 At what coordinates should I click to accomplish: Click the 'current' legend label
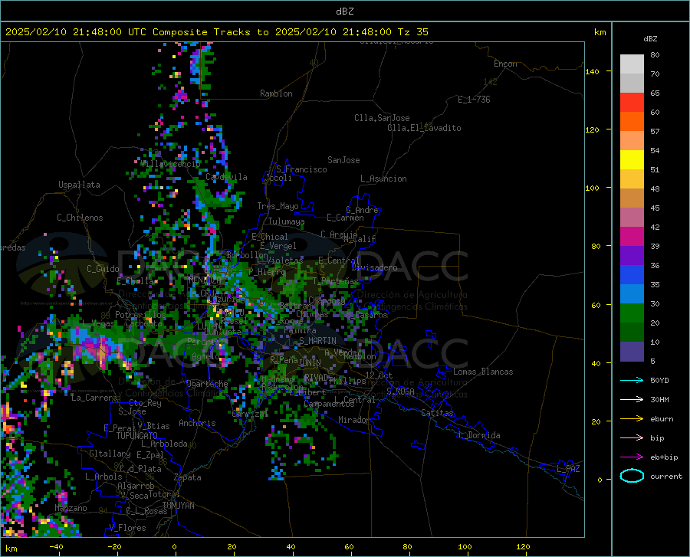click(665, 476)
